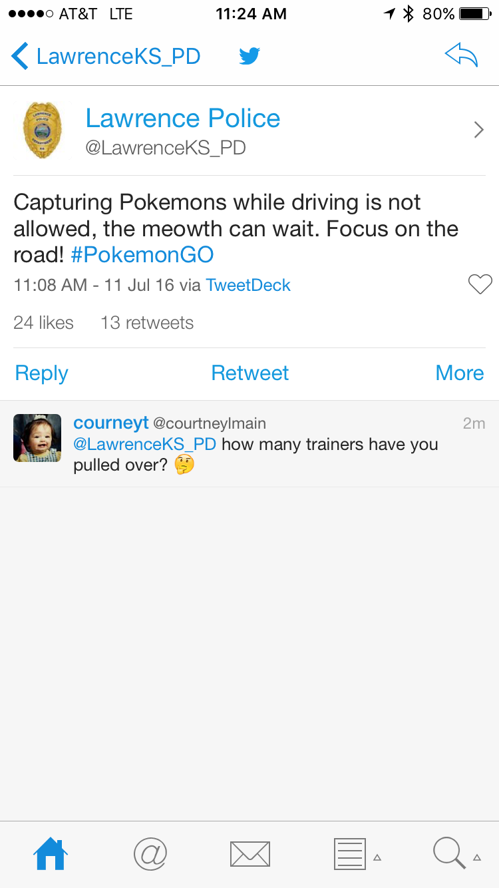Open the Mentions @ tab
The width and height of the screenshot is (499, 888).
click(150, 854)
